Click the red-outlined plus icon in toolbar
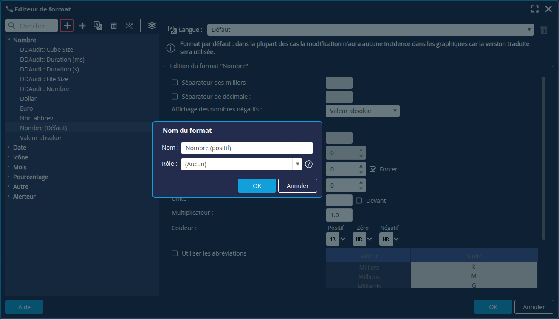Viewport: 559px width, 319px height. (67, 26)
